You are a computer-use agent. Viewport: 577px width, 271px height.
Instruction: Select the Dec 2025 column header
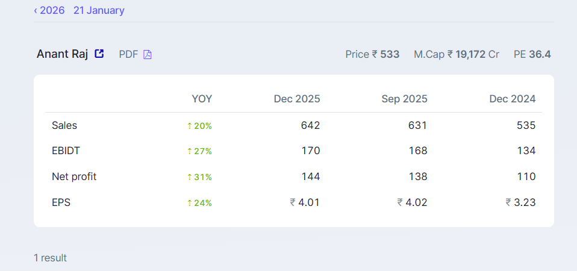pos(296,99)
